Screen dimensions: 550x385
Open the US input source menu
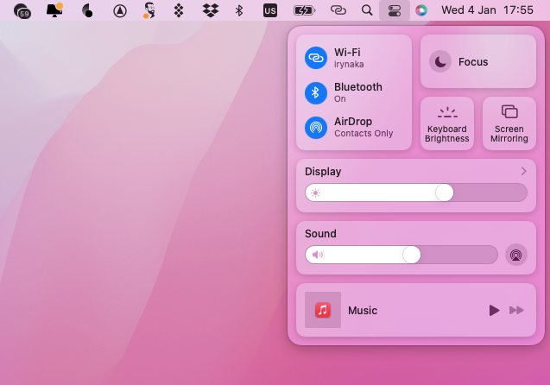click(x=270, y=10)
